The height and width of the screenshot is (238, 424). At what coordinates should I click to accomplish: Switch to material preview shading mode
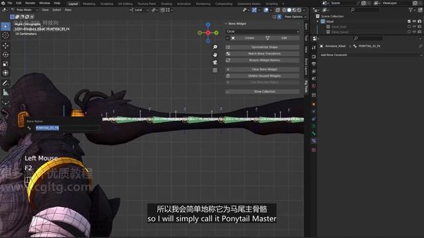pyautogui.click(x=294, y=10)
